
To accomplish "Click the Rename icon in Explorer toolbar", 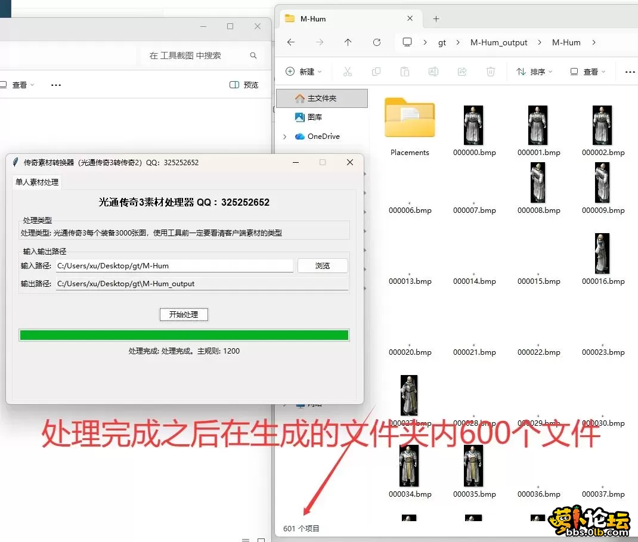I will tap(433, 72).
